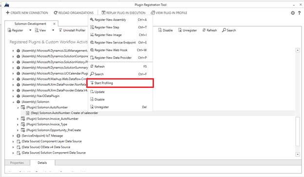
Task: Choose Register New Image menu item
Action: pos(120,35)
